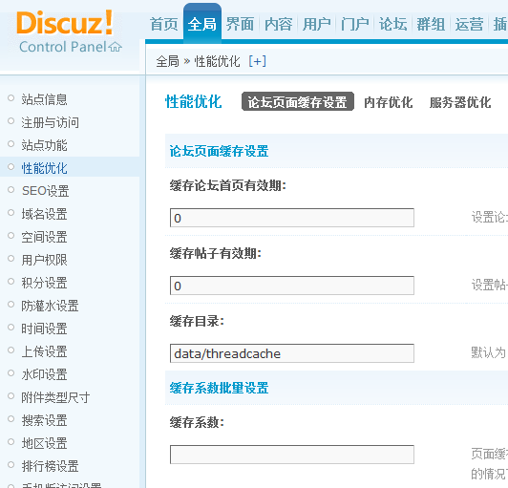The width and height of the screenshot is (508, 488).
Task: Click the home icon beside Control Panel
Action: (x=115, y=48)
